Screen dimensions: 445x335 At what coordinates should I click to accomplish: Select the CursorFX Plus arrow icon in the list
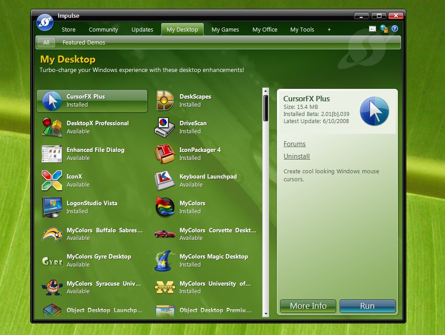[52, 101]
